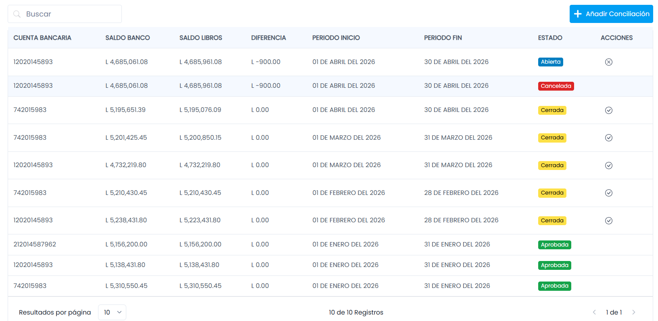Screen dimensions: 658x321
Task: Click Cerrada badge in March 742015983 row
Action: click(552, 138)
